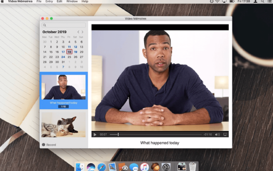Click in the entry search field

[x=64, y=25]
